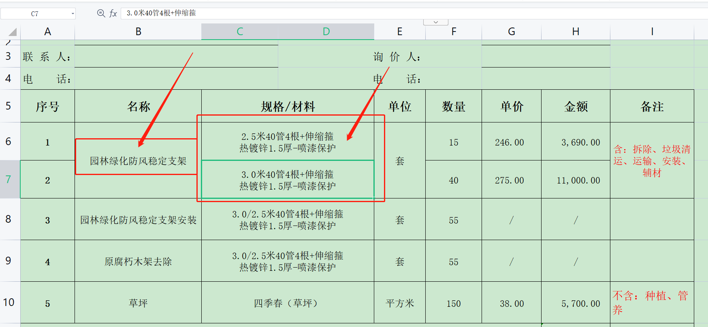
Task: Expand the formula bar with chevron button
Action: pos(436,22)
